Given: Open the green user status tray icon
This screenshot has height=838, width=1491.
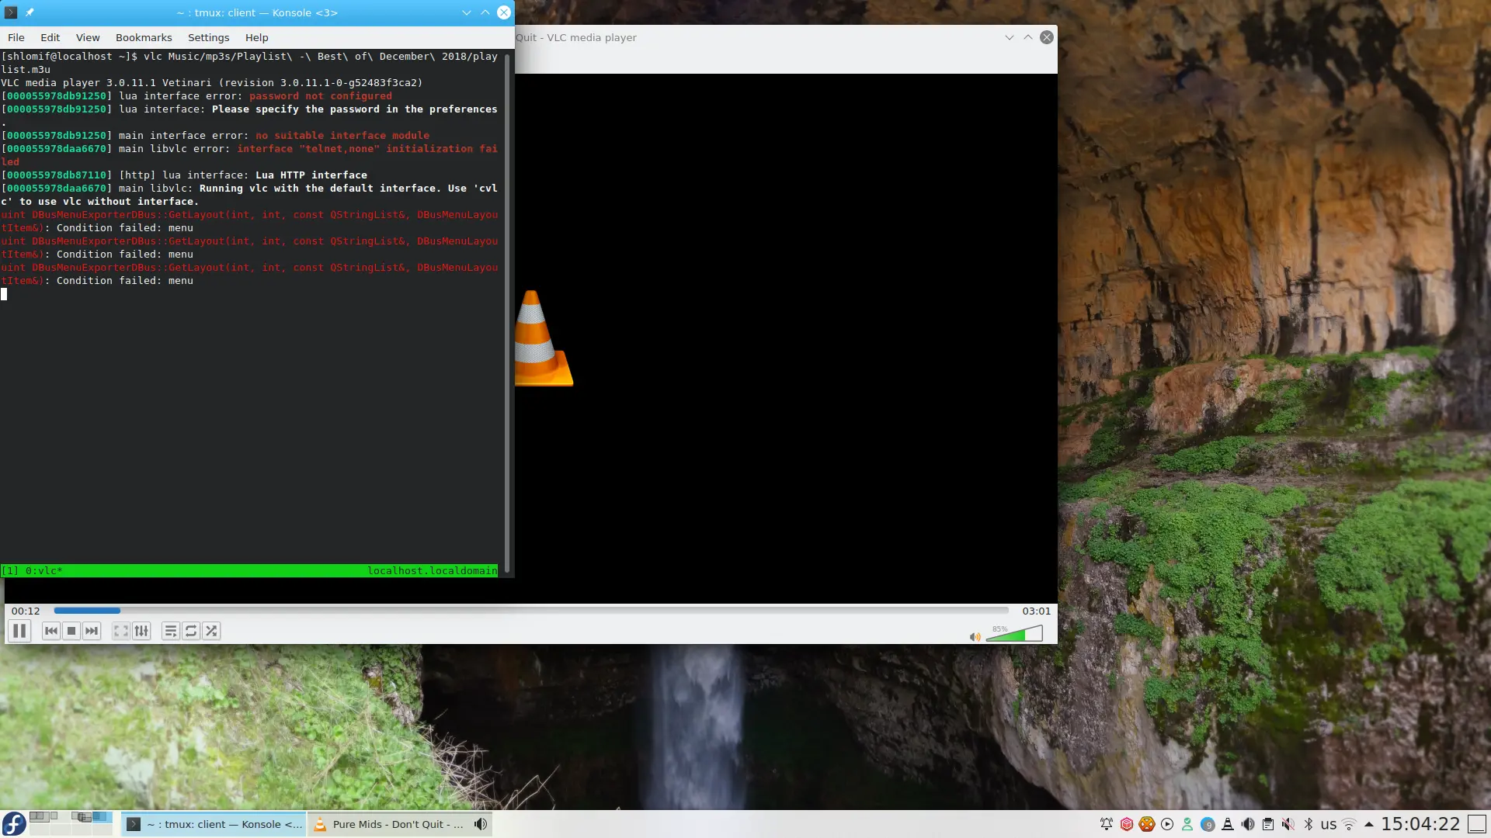Looking at the screenshot, I should click(x=1187, y=824).
